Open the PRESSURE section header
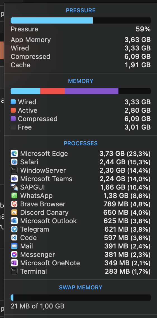Viewport: 157px width, 318px height. [x=81, y=10]
